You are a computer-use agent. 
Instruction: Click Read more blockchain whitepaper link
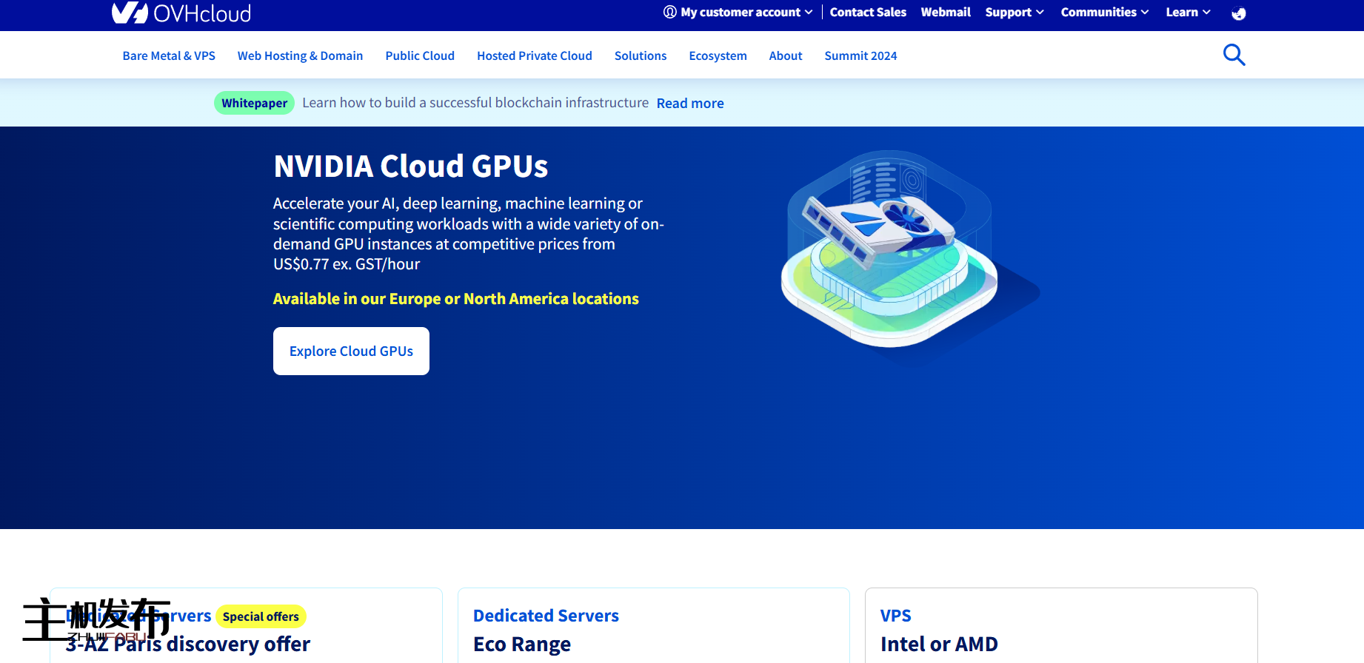click(x=690, y=104)
